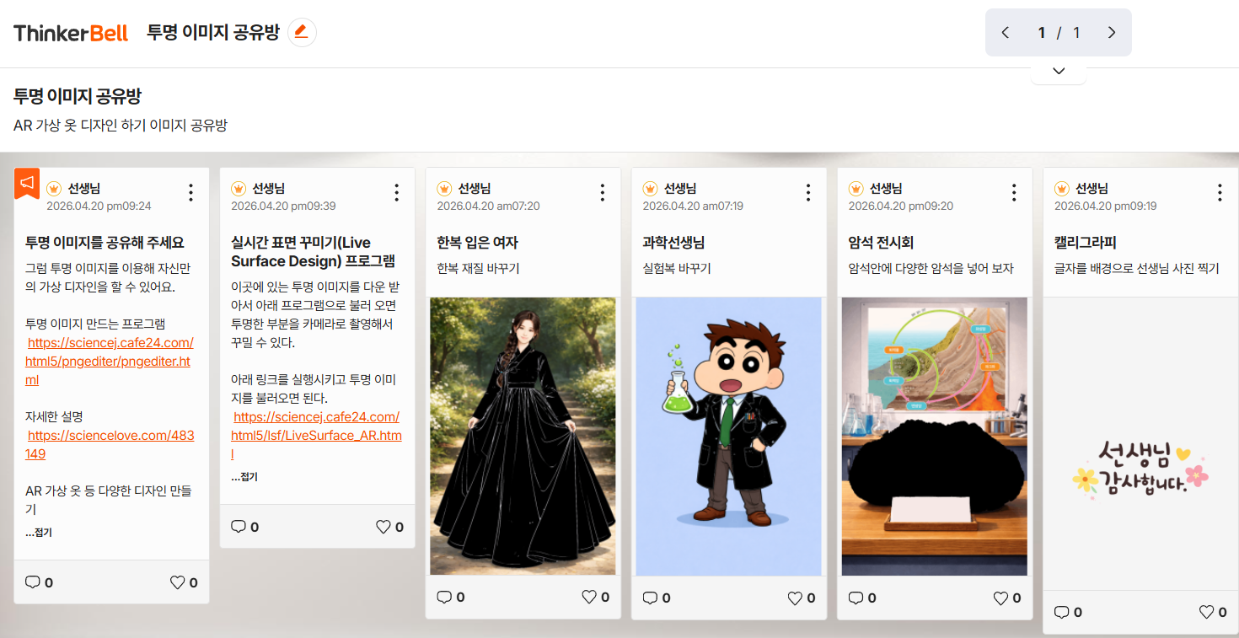Click the crown icon on the '캘리그라피' card

[1062, 188]
